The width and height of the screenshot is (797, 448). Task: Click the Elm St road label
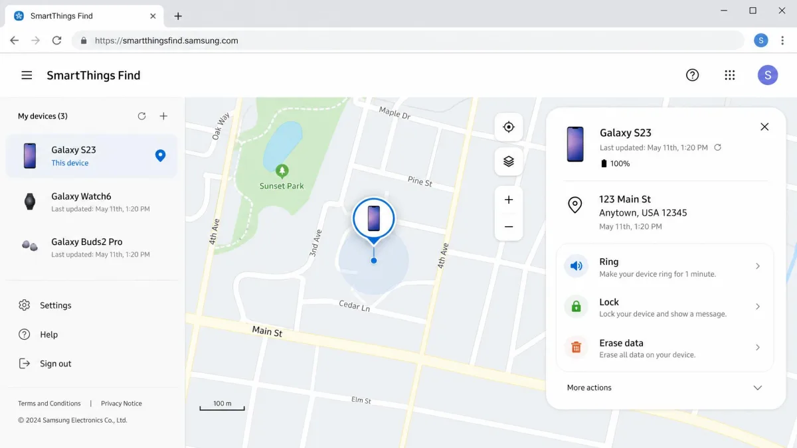pos(361,400)
